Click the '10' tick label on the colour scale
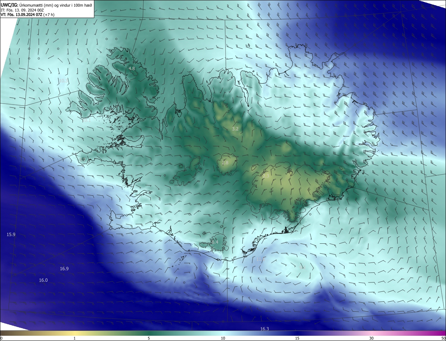The image size is (446, 341). [223, 338]
